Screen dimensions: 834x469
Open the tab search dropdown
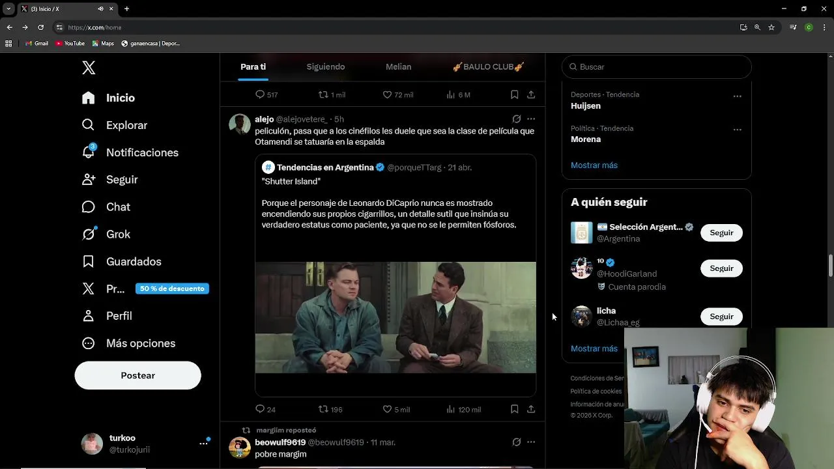[x=8, y=9]
